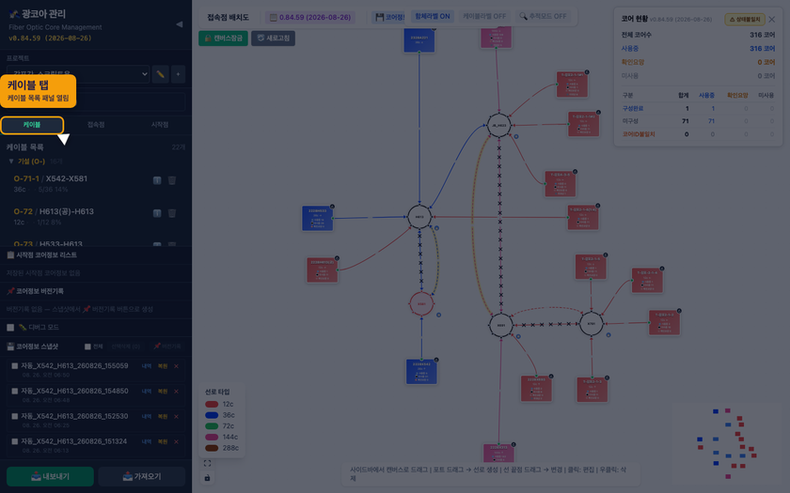Image resolution: width=790 pixels, height=493 pixels.
Task: Select the JB_H623 junction node circle
Action: point(498,125)
